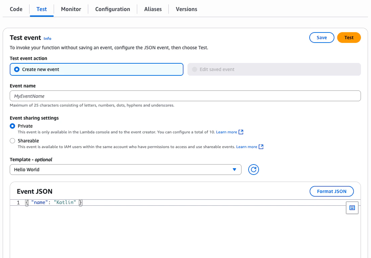Click external link icon after Private Learn more
This screenshot has height=258, width=371.
coord(241,132)
